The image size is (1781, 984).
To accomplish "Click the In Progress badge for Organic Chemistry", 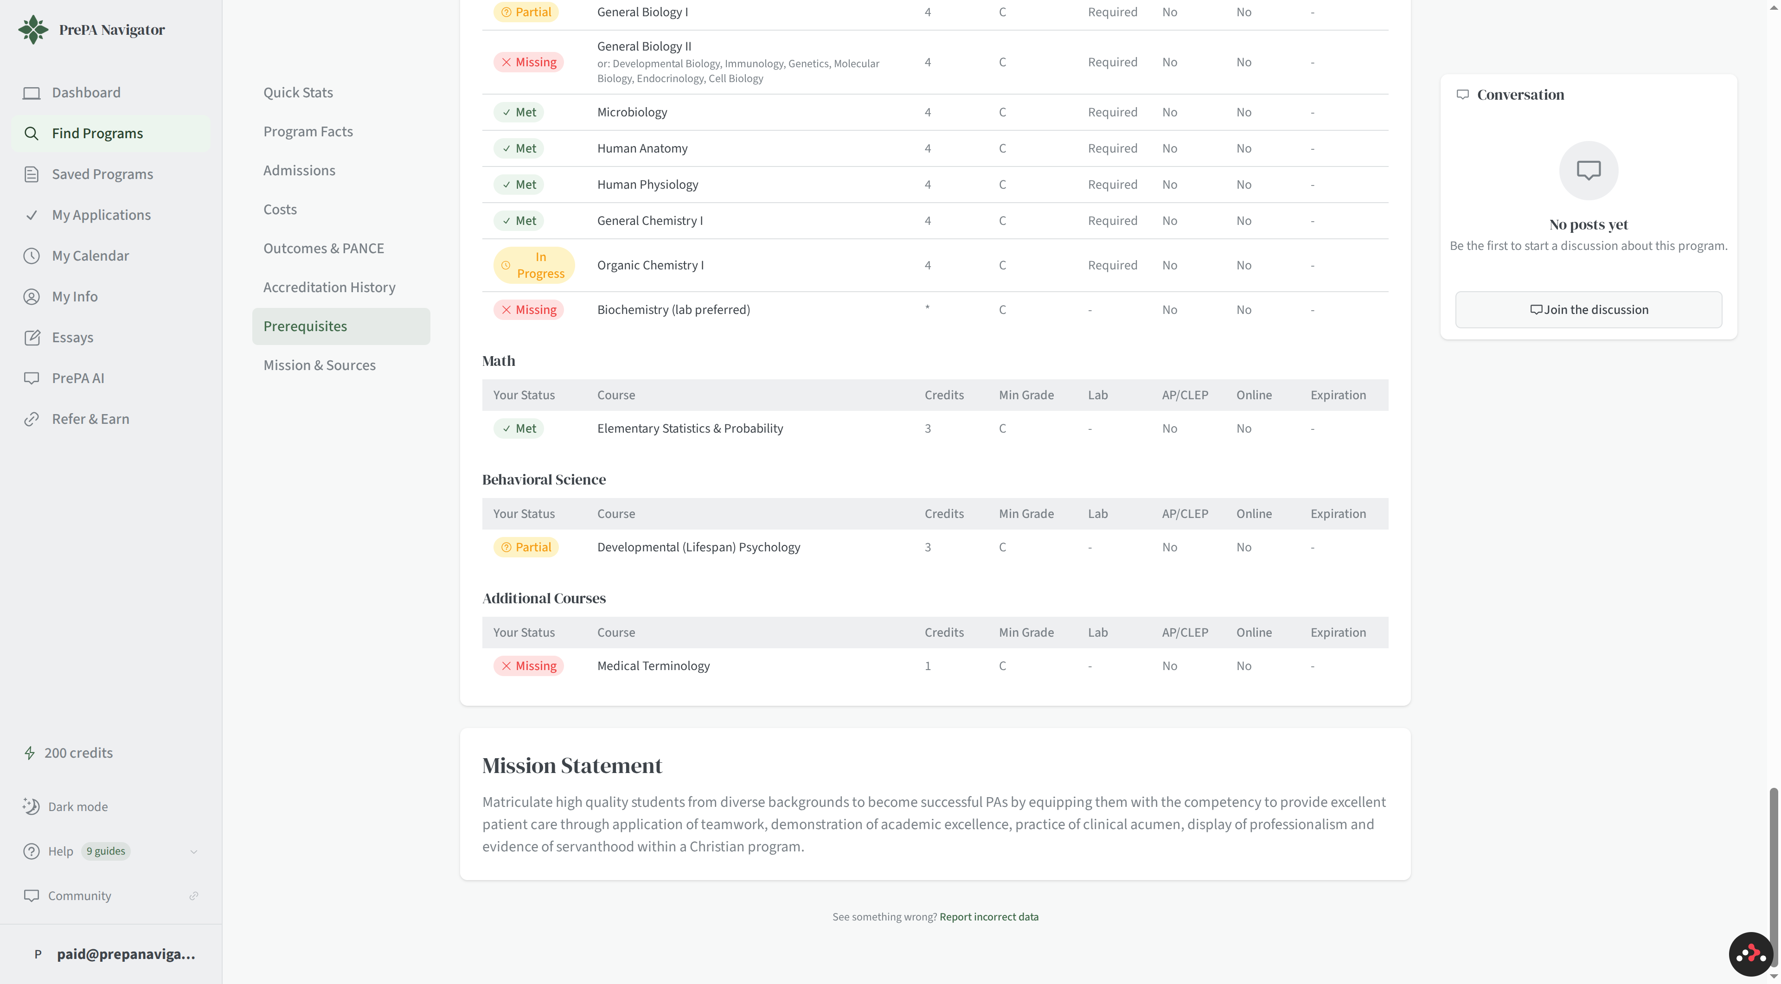I will [534, 265].
